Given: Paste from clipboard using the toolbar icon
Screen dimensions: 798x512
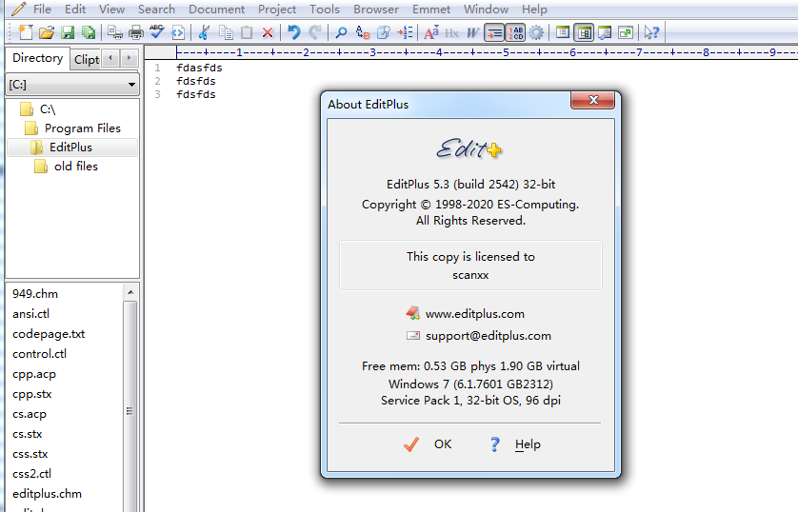Looking at the screenshot, I should coord(247,32).
